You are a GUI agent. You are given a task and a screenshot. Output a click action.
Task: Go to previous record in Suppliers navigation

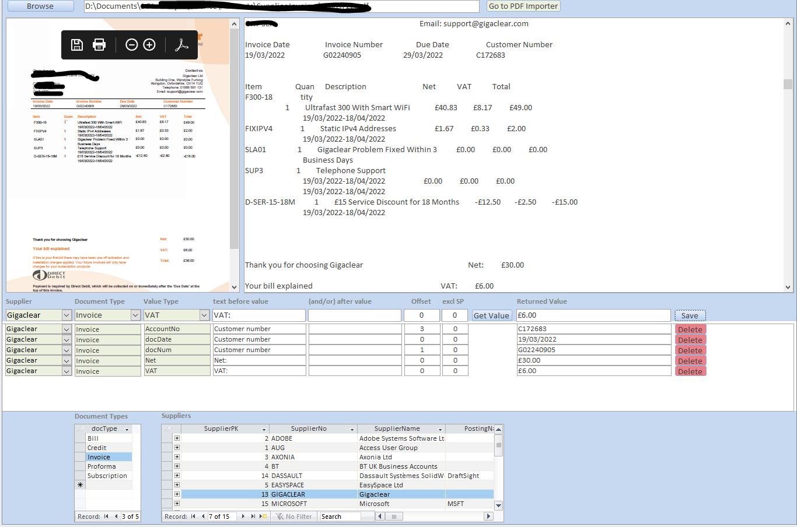pos(202,517)
